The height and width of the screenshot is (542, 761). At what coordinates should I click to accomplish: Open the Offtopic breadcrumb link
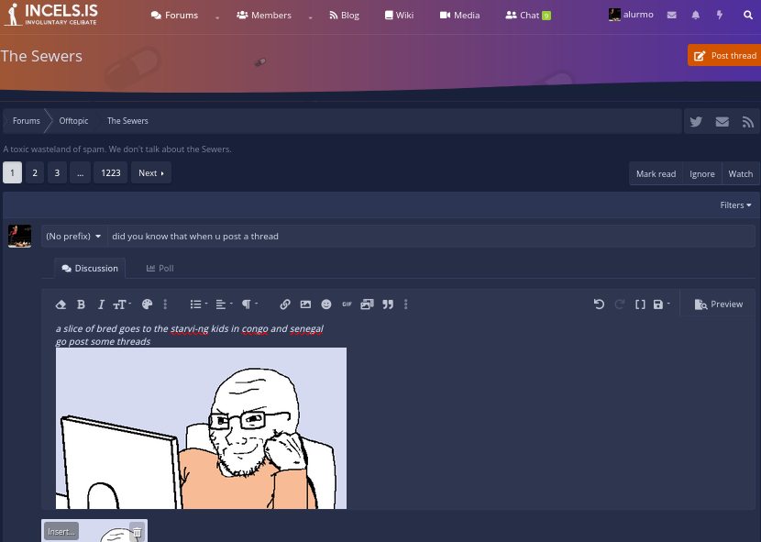coord(73,120)
